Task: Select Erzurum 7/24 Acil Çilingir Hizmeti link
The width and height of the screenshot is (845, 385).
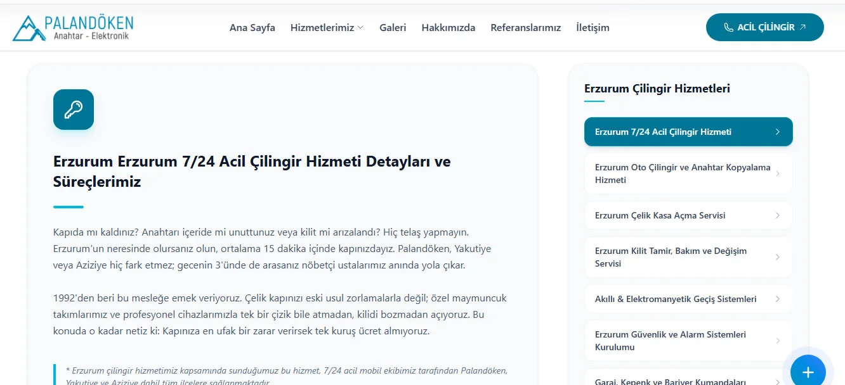Action: pos(688,132)
